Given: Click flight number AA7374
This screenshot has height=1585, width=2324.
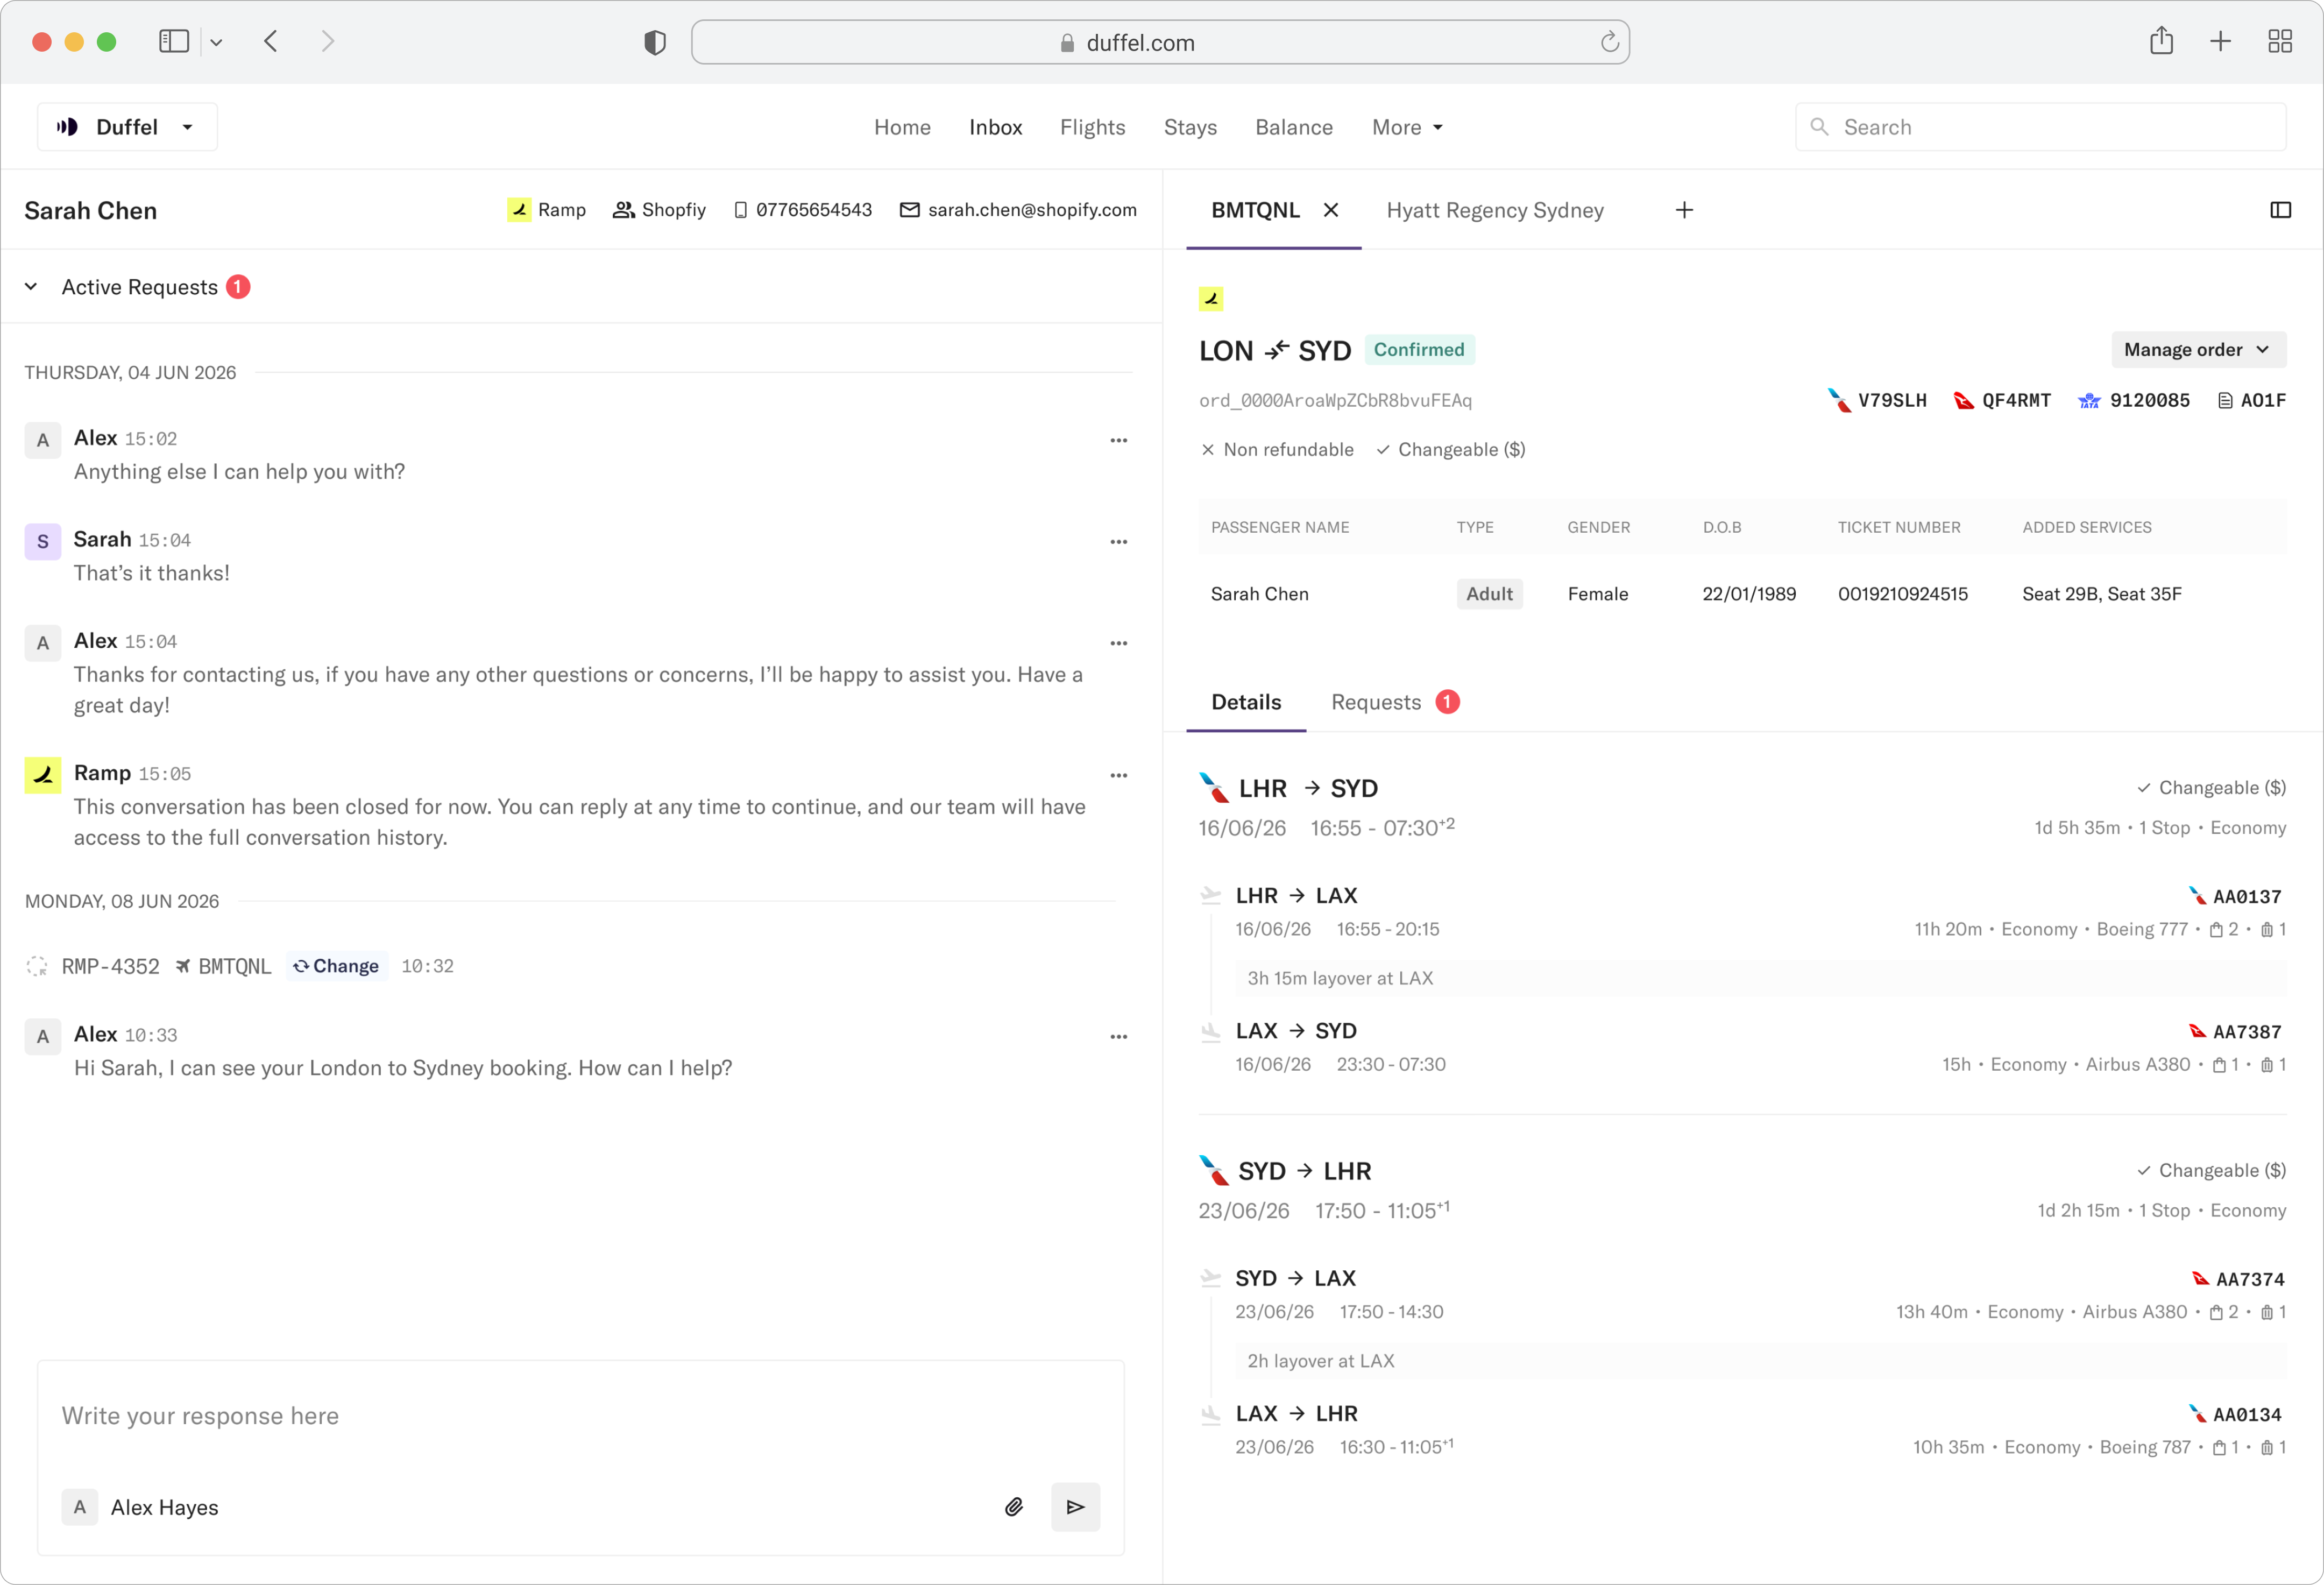Looking at the screenshot, I should [2250, 1279].
